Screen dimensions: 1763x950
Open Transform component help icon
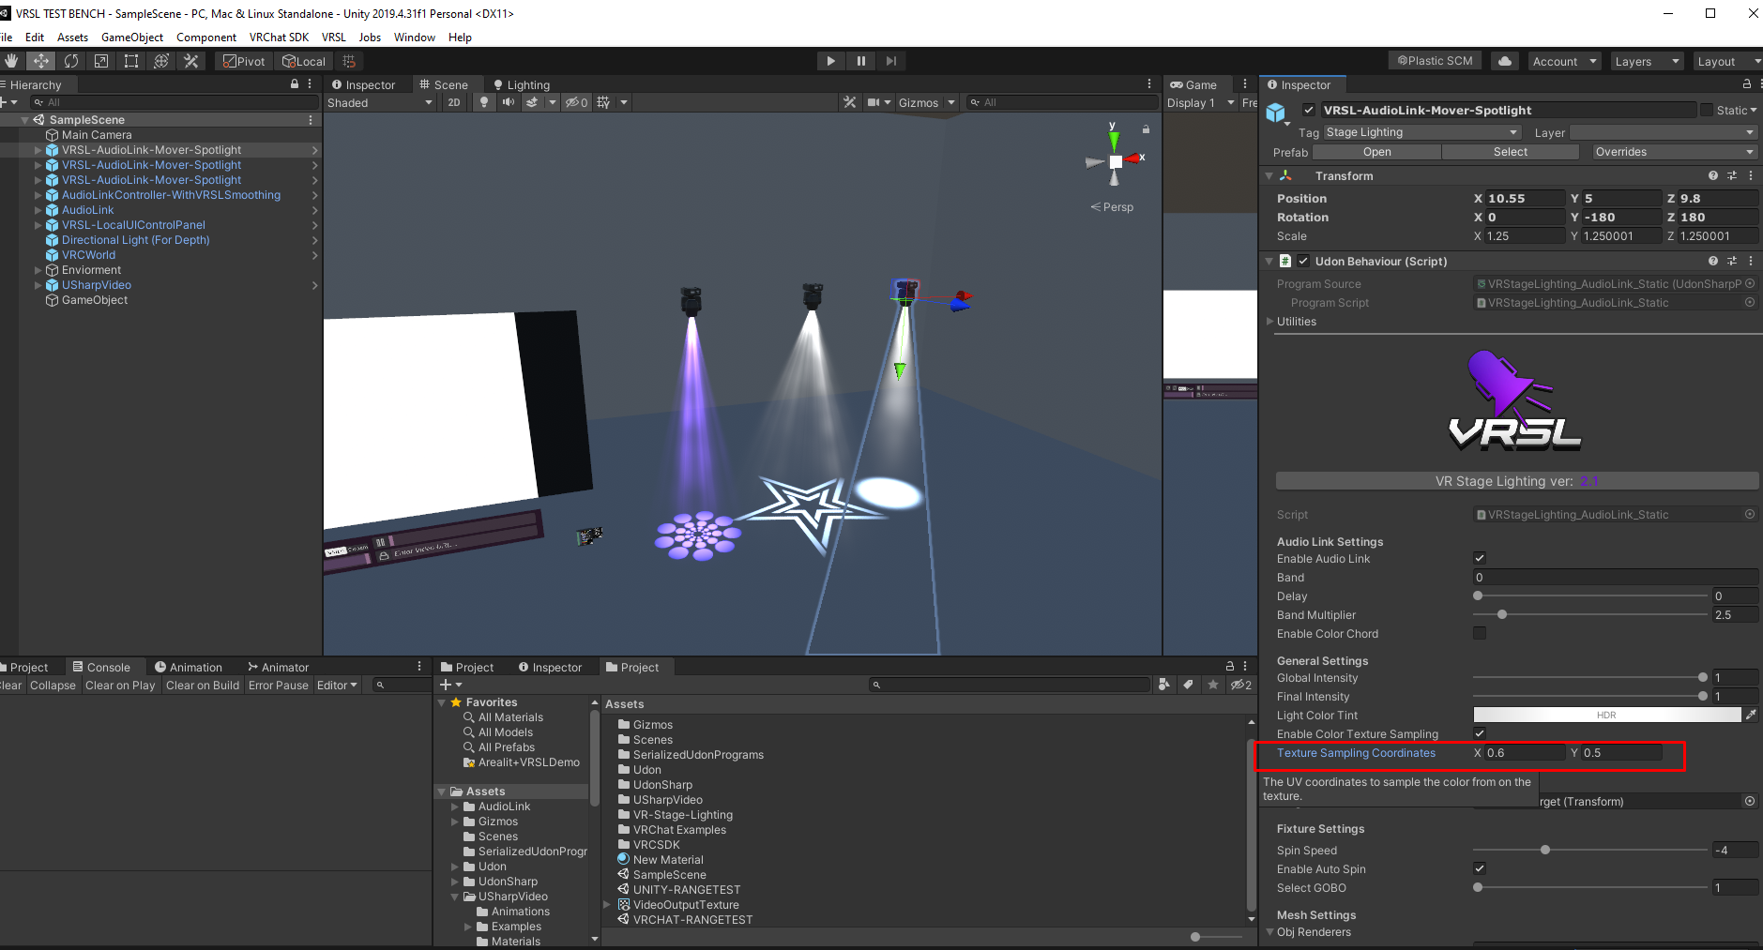pyautogui.click(x=1713, y=175)
